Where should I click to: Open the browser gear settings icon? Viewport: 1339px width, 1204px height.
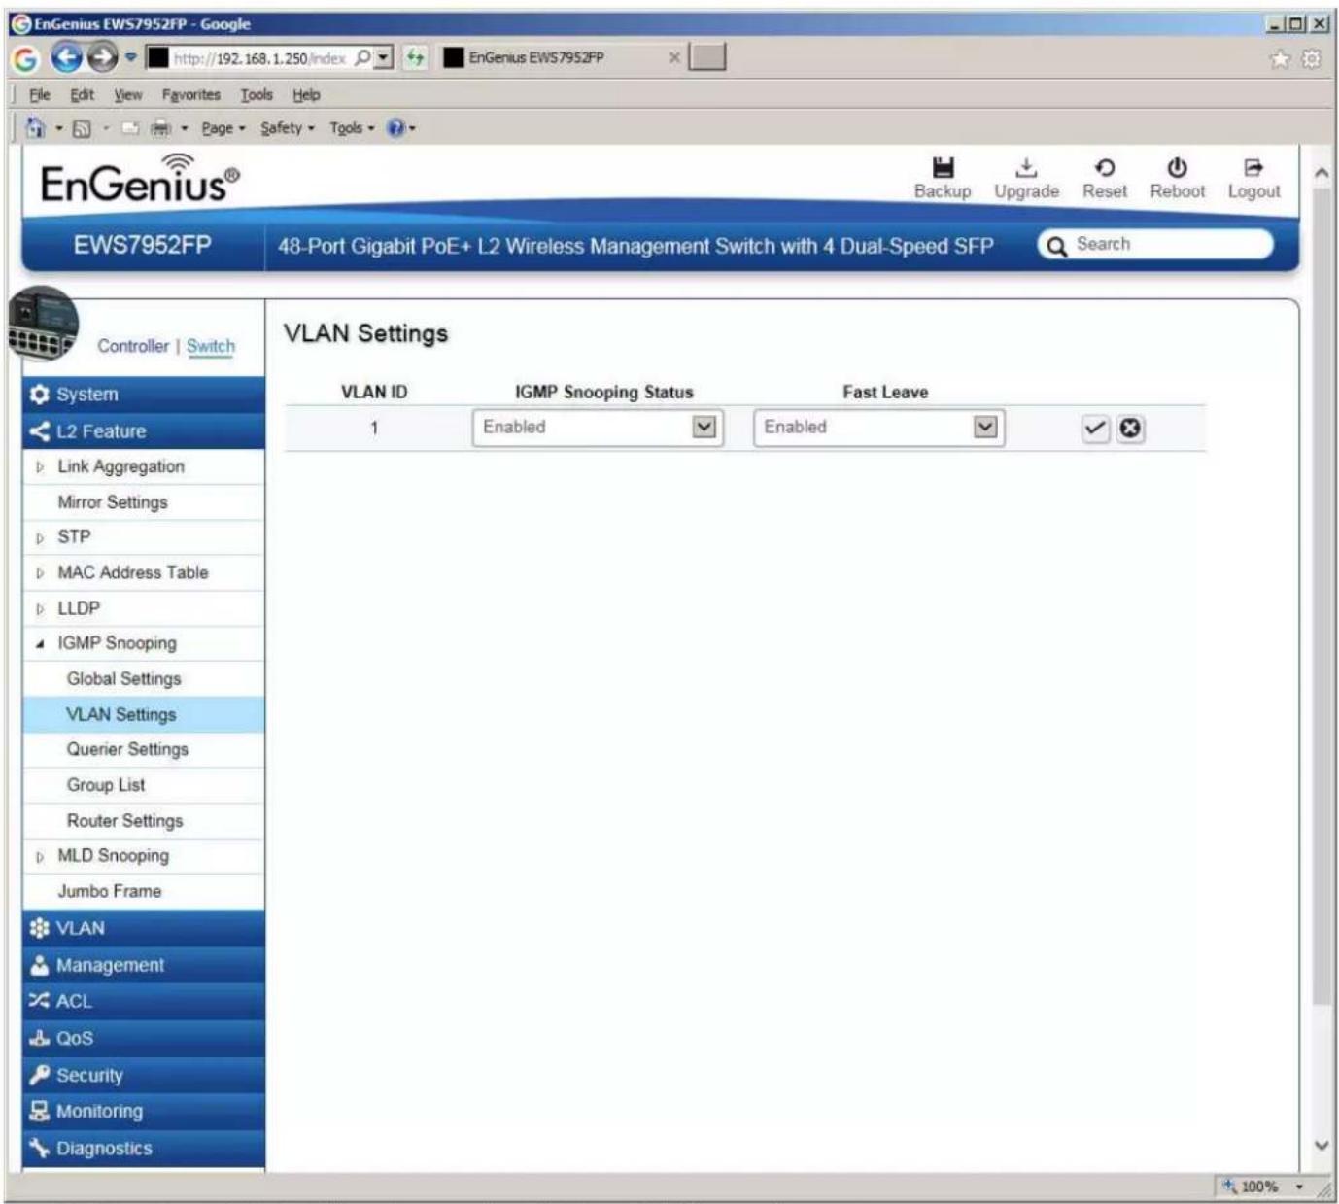coord(1311,59)
